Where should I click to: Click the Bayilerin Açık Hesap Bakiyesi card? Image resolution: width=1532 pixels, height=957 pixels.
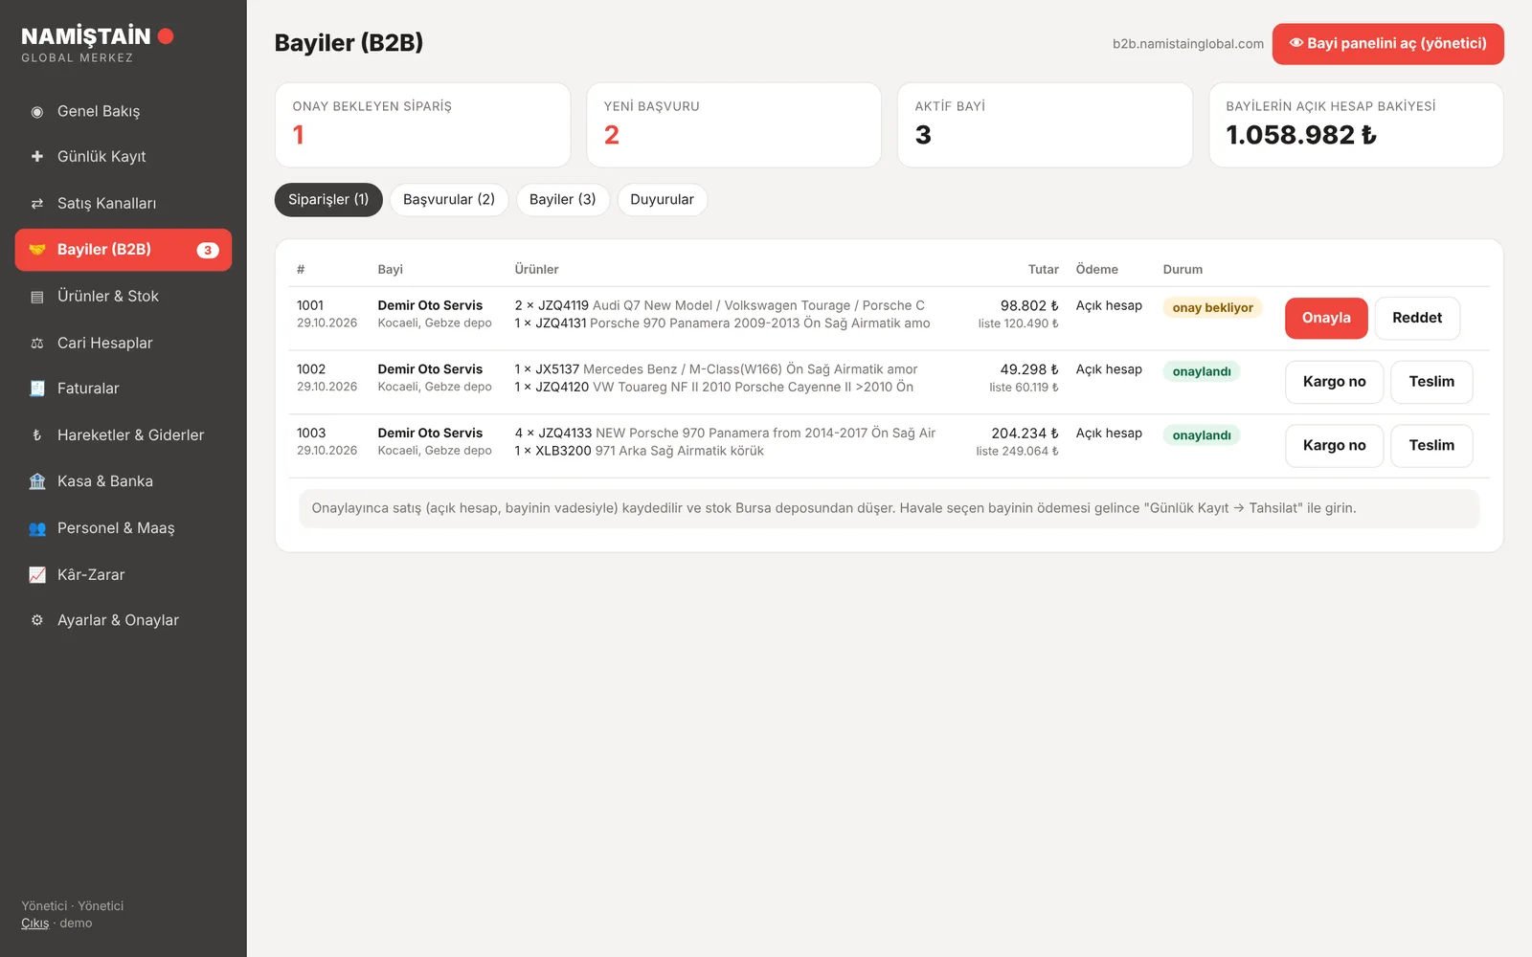point(1356,125)
